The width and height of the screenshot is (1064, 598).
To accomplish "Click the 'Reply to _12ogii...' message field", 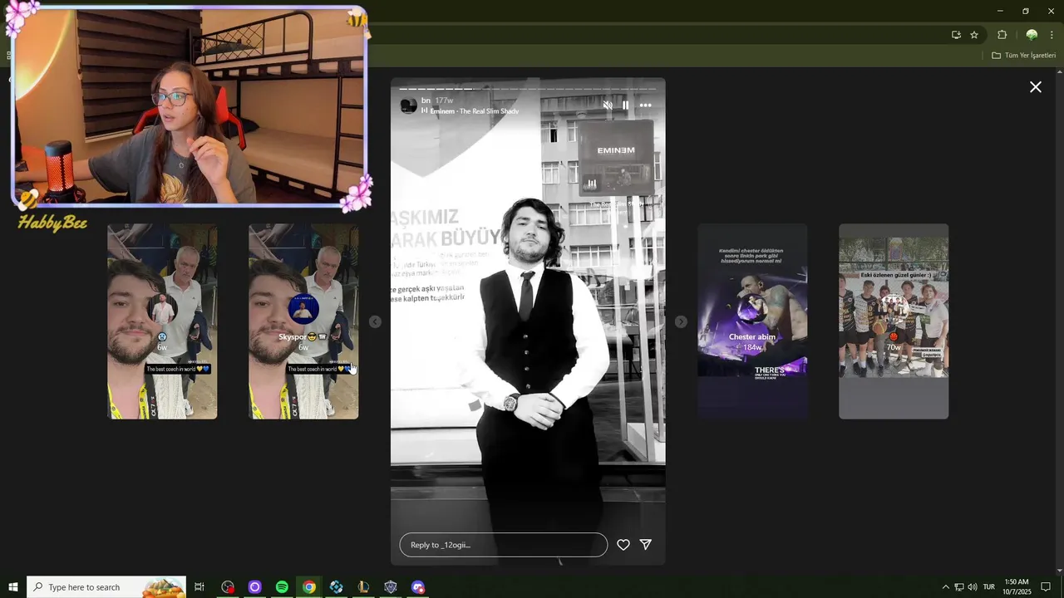I will point(504,545).
